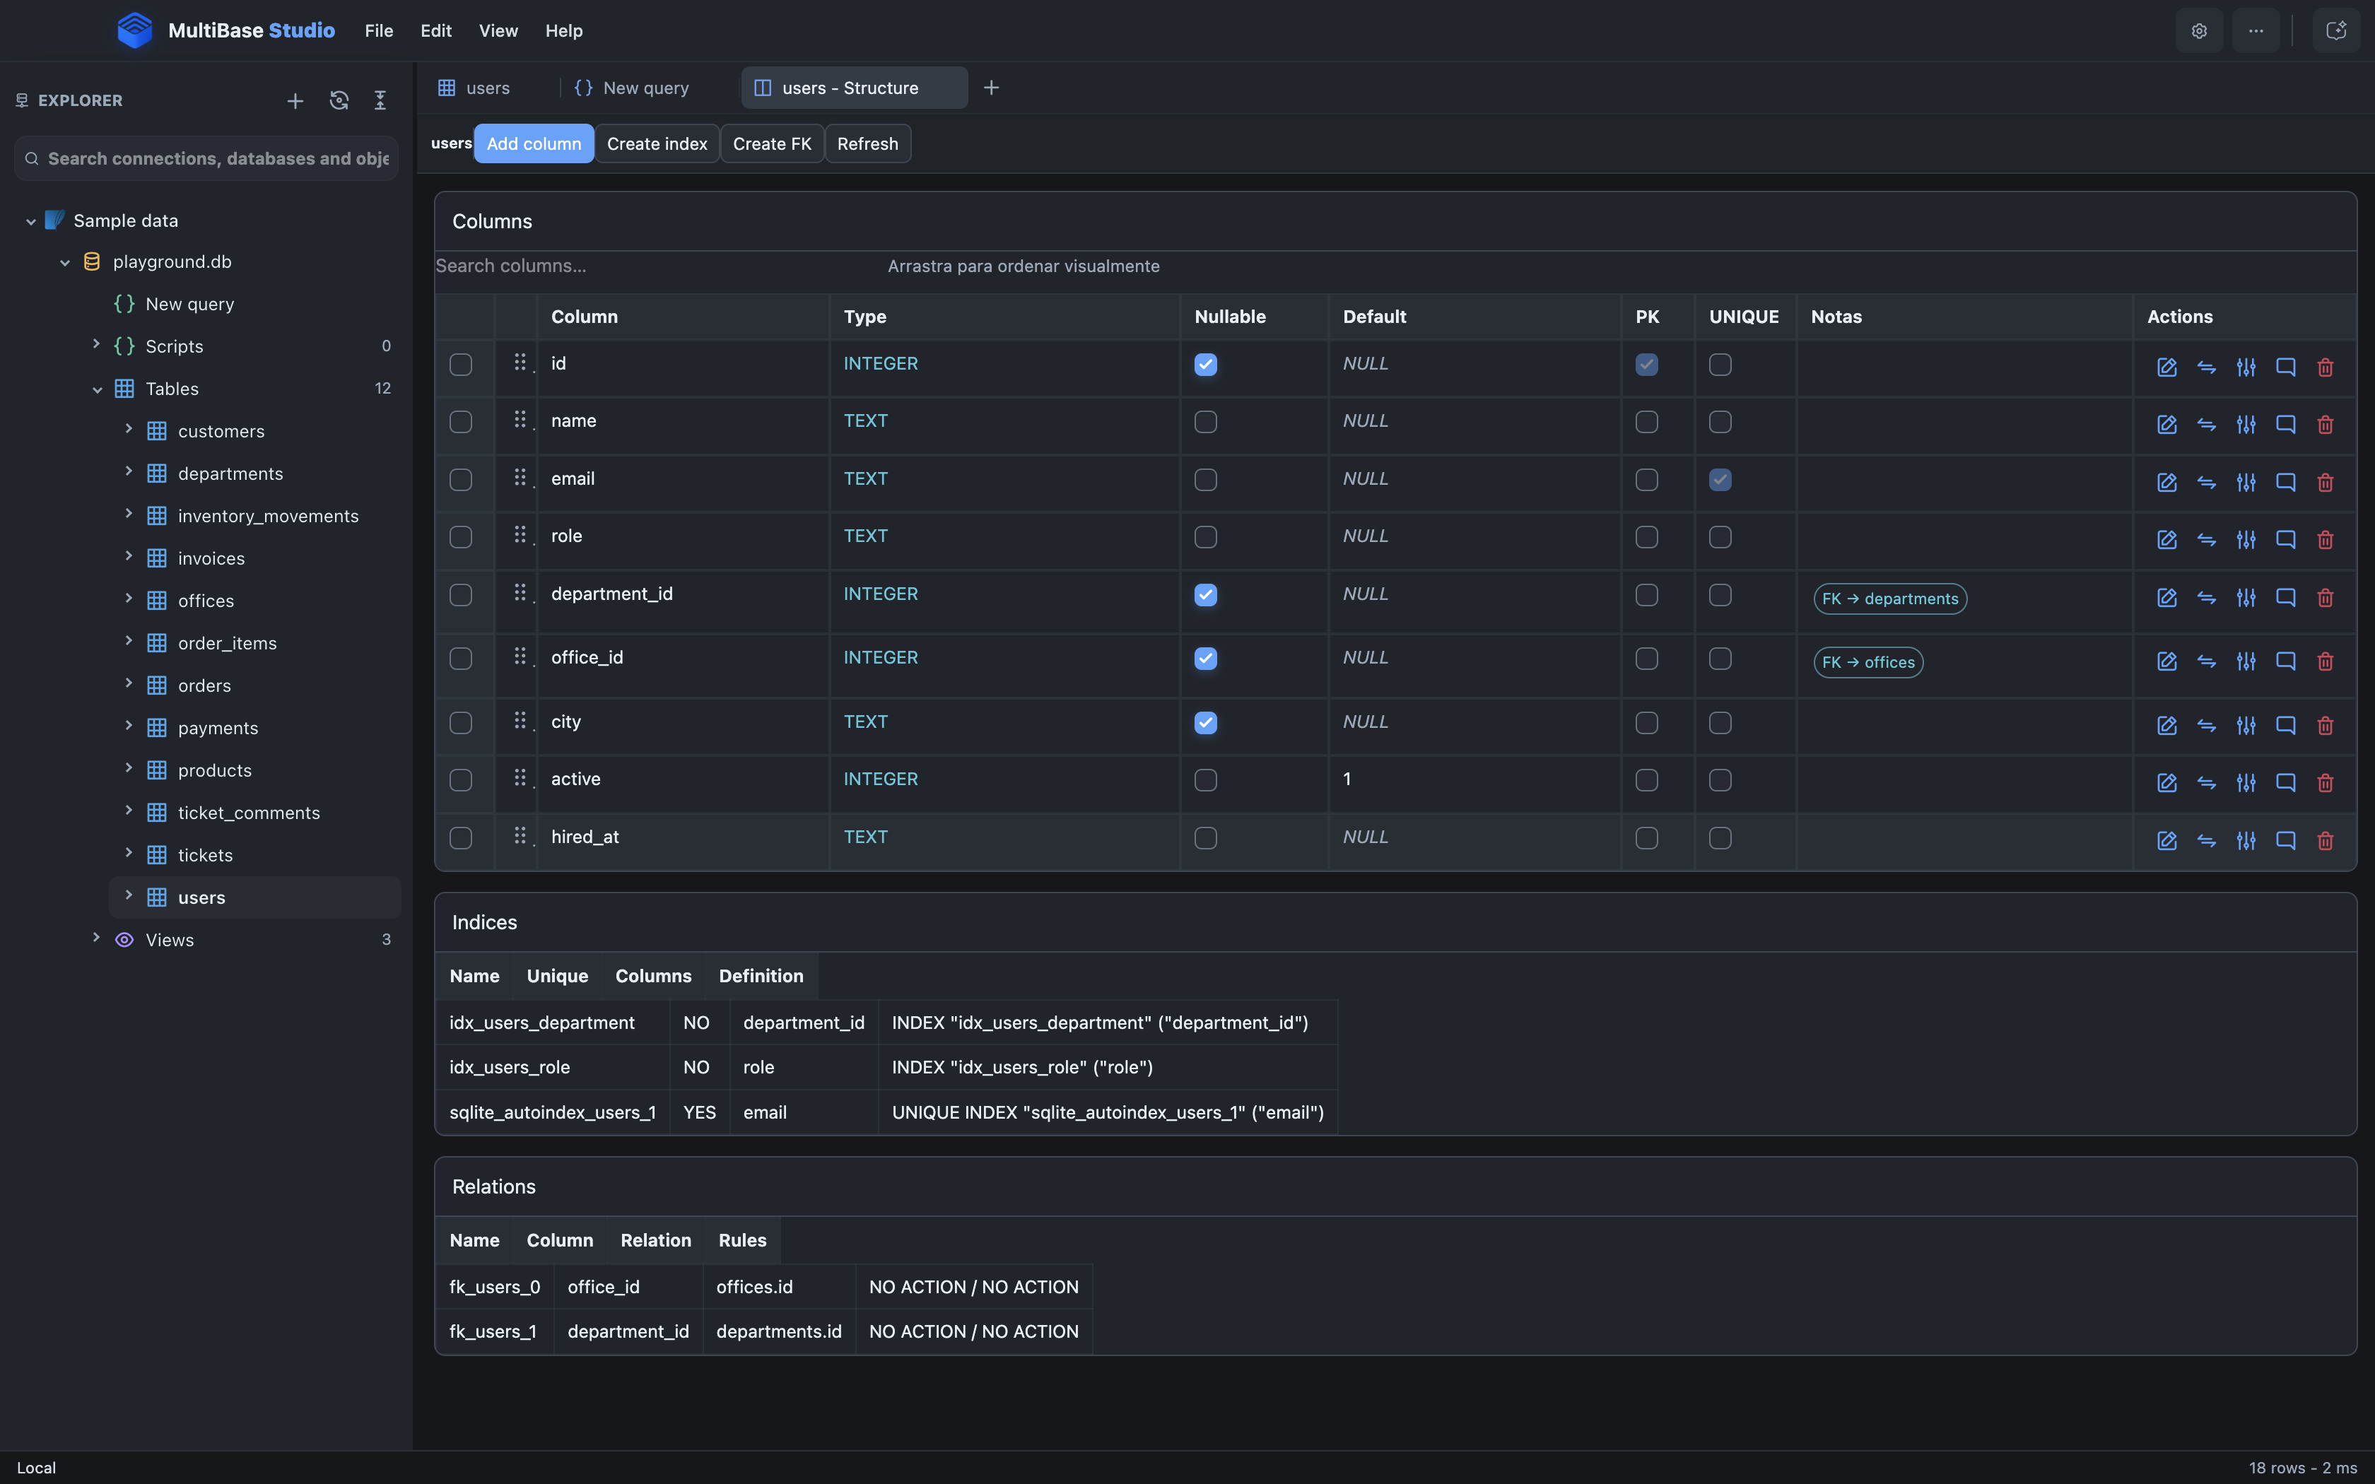Screen dimensions: 2375x1484
Task: Click the drag handle for the id row
Action: [520, 362]
